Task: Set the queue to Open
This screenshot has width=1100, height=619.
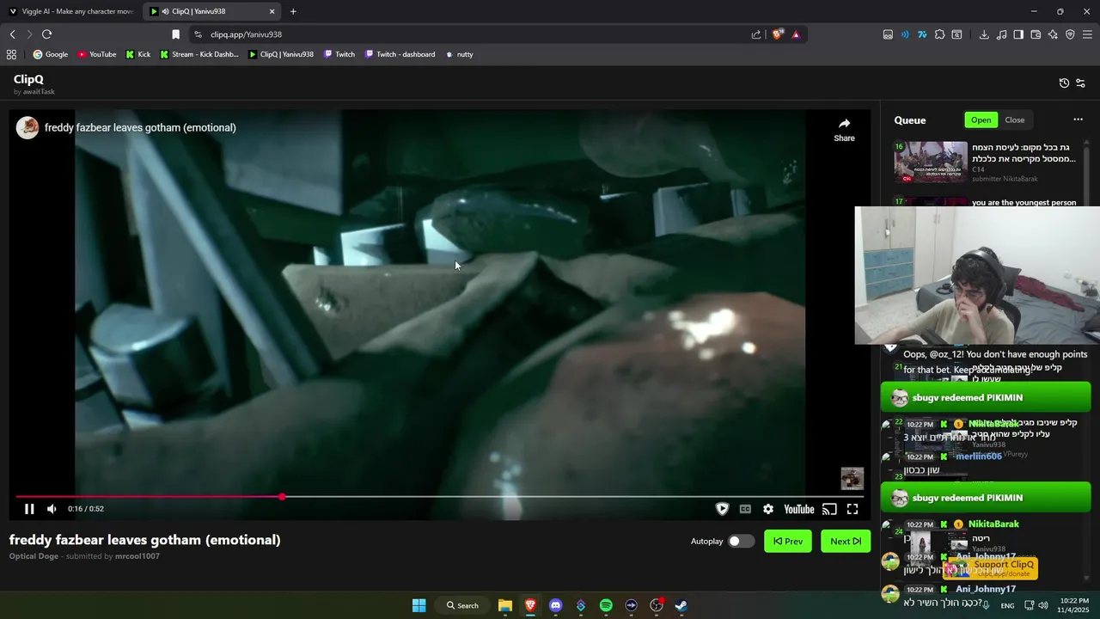Action: 981,120
